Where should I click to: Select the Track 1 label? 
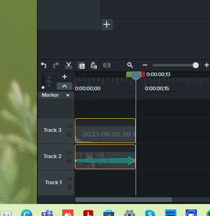[x=53, y=182]
